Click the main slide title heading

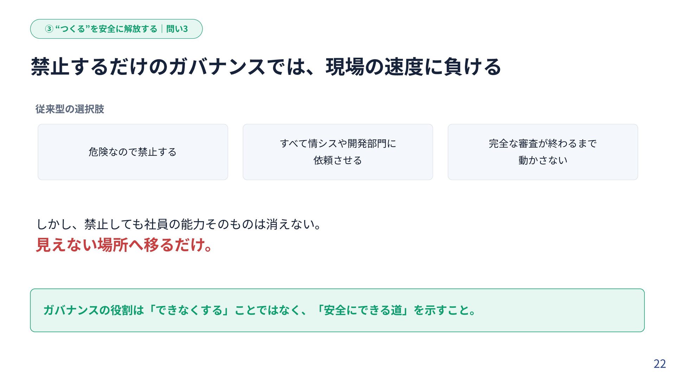266,67
